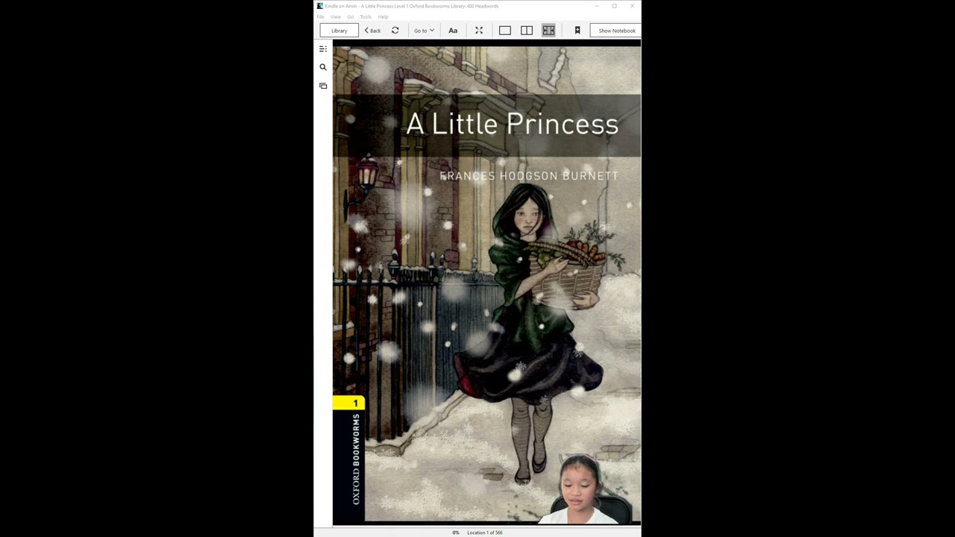Image resolution: width=955 pixels, height=537 pixels.
Task: Close the Kindle window
Action: coord(632,6)
